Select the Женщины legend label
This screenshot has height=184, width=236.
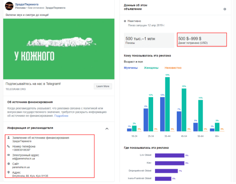[x=151, y=68]
